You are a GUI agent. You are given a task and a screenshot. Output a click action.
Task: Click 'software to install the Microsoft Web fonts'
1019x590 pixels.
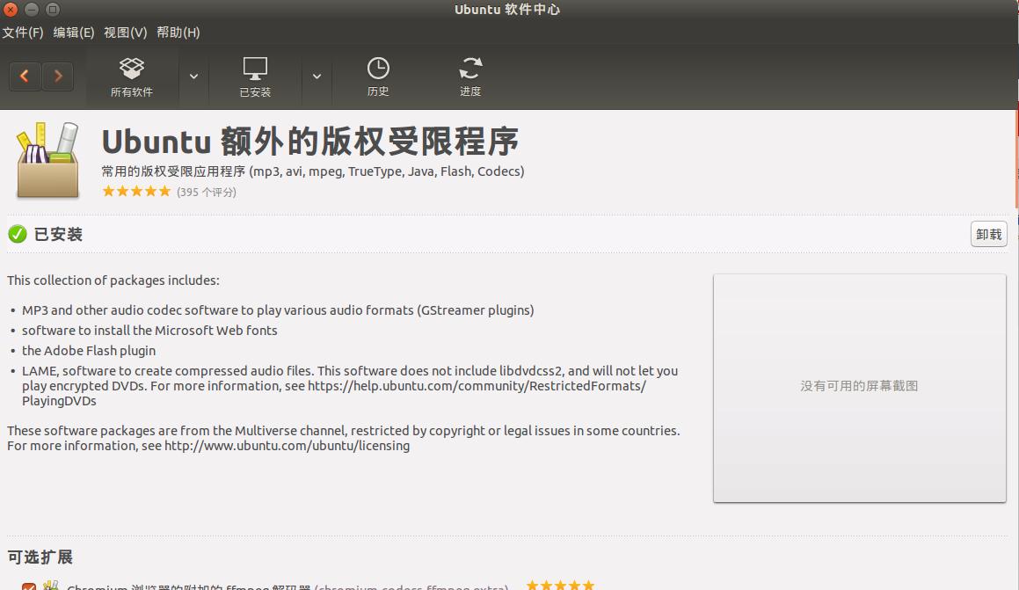coord(149,331)
